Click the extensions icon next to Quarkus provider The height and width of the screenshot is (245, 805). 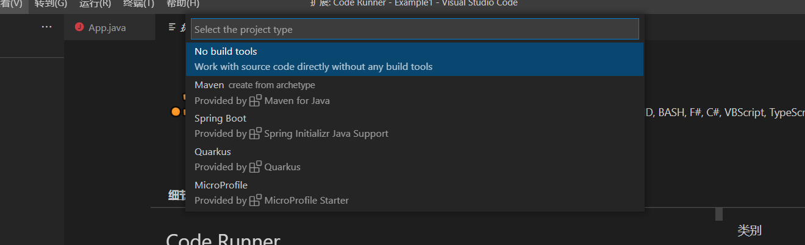(256, 167)
